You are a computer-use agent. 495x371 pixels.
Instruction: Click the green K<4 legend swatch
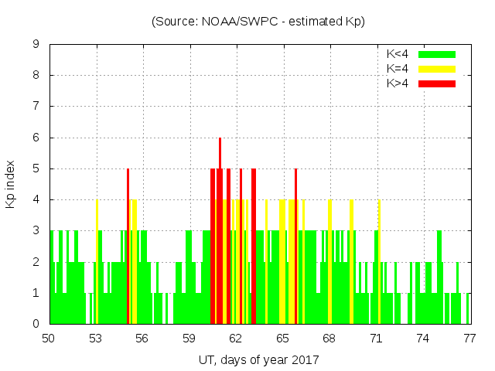(x=436, y=54)
